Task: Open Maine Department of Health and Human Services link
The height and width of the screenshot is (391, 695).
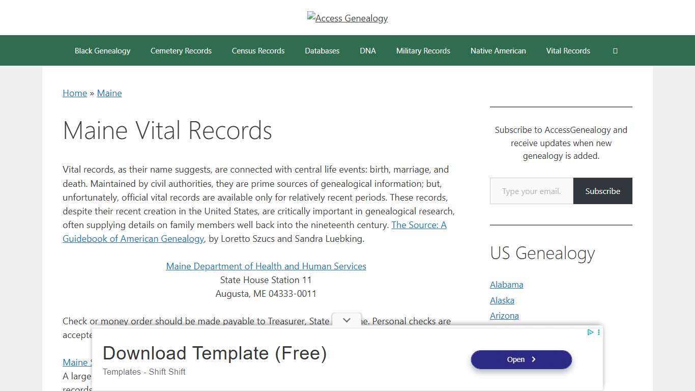Action: [x=266, y=266]
